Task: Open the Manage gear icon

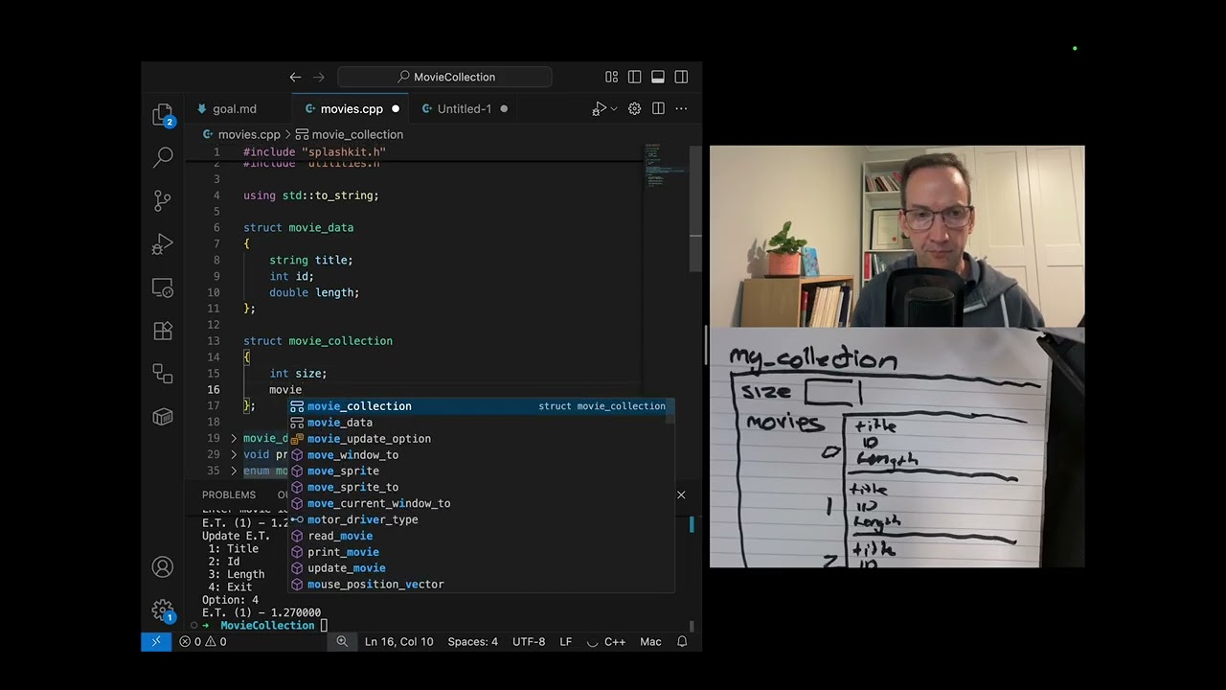Action: [163, 610]
